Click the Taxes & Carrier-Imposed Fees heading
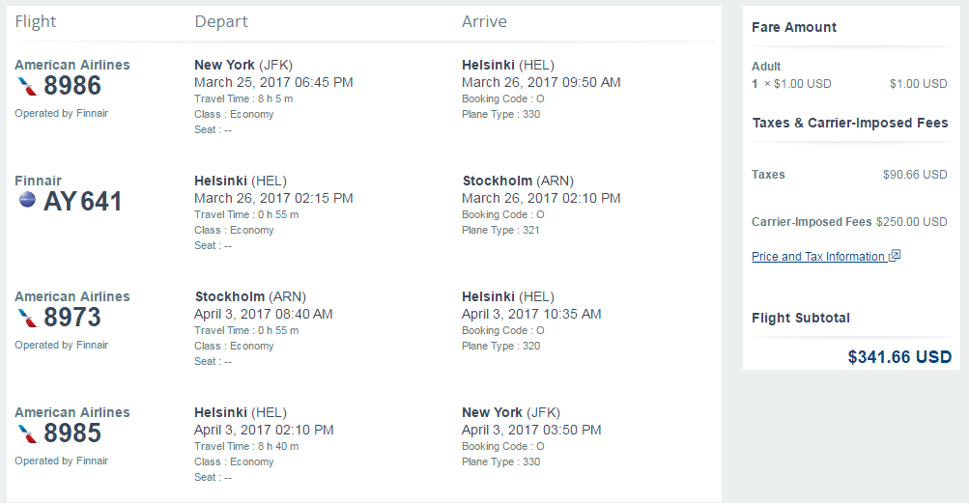 pos(850,123)
